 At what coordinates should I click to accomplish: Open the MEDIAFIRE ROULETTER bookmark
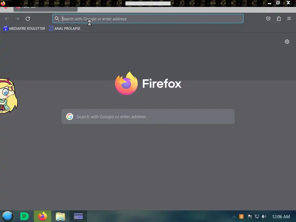click(24, 29)
